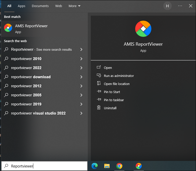Switch to the Apps tab
This screenshot has width=196, height=171.
coord(21,6)
